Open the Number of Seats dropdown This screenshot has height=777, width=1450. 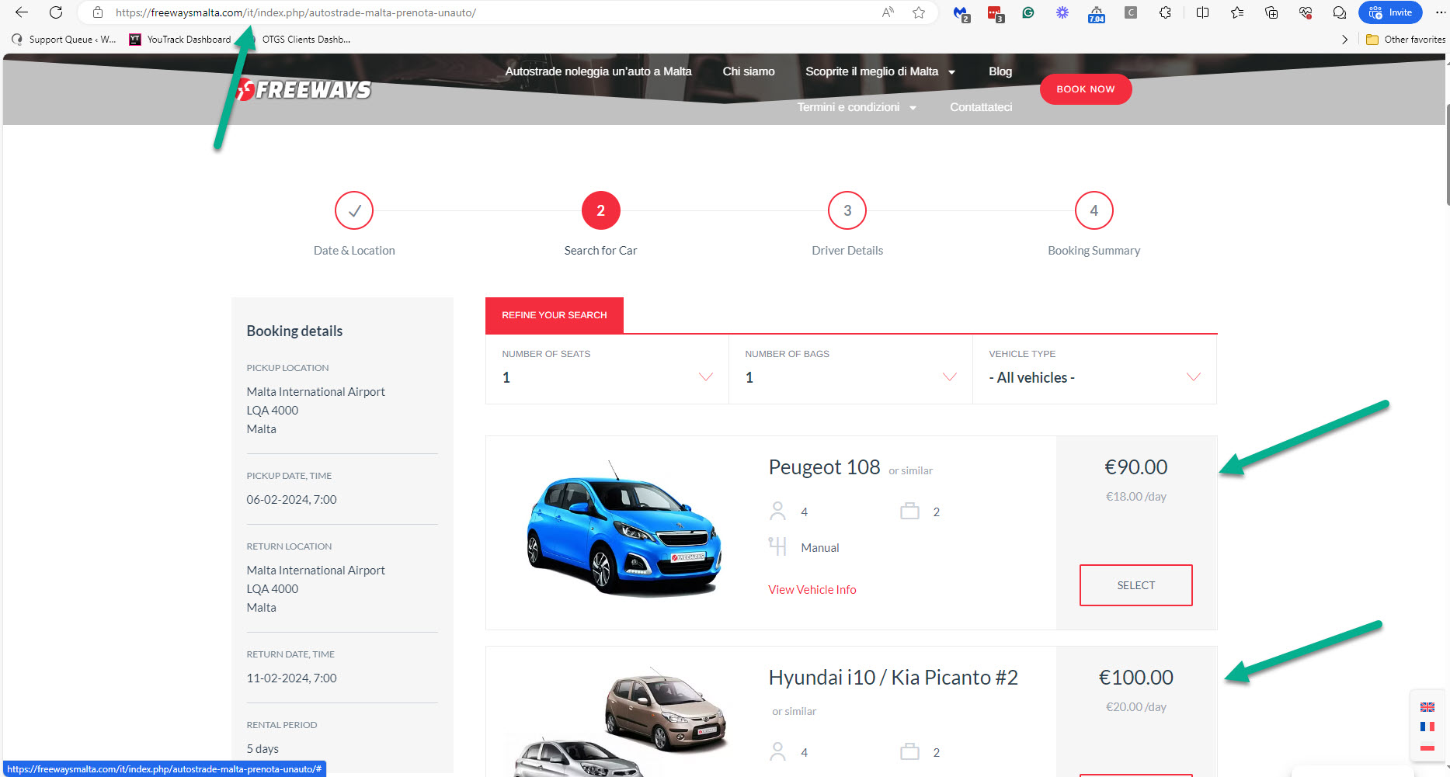click(x=607, y=369)
